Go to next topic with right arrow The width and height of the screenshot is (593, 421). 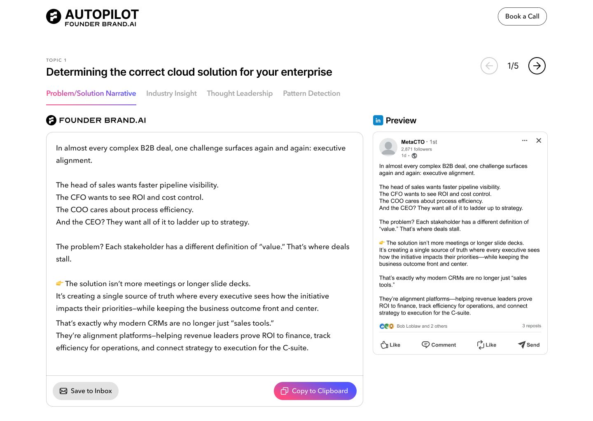point(537,66)
